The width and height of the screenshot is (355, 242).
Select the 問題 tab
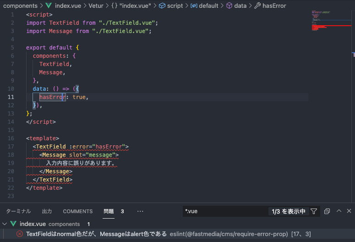click(x=109, y=211)
